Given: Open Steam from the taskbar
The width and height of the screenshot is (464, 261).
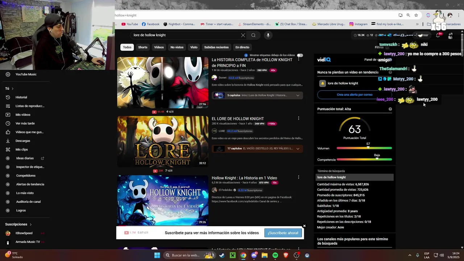Looking at the screenshot, I should click(x=222, y=255).
